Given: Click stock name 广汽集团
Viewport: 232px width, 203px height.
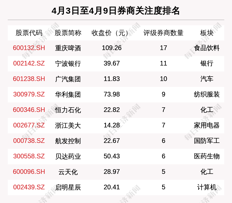Looking at the screenshot, I should [x=68, y=79].
